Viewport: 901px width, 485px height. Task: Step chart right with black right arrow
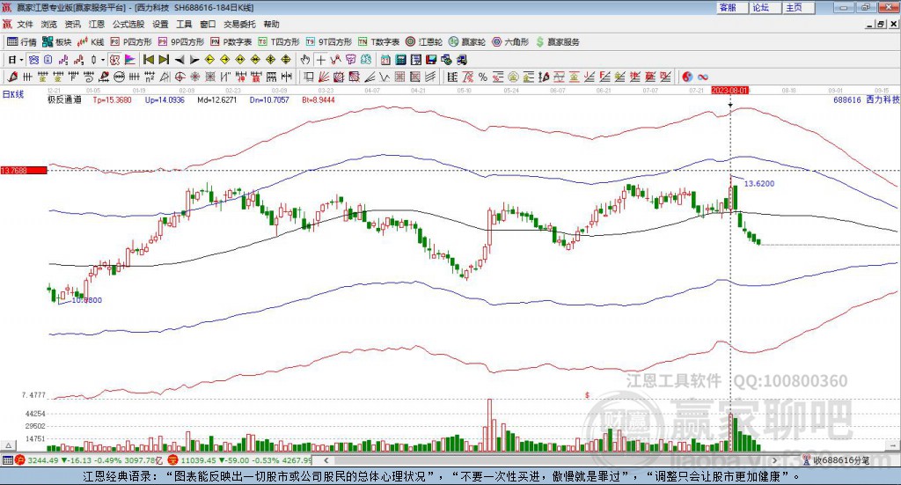point(194,60)
